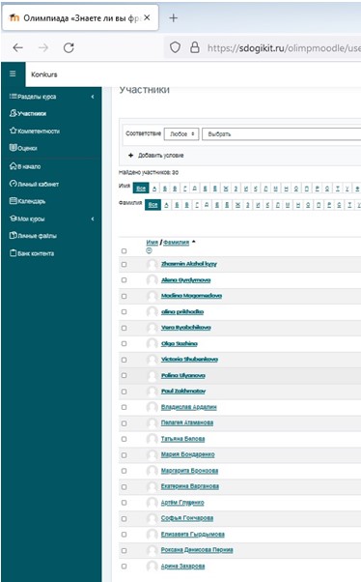Screen dimensions: 361x582
Task: Open a new browser tab with plus
Action: (173, 17)
